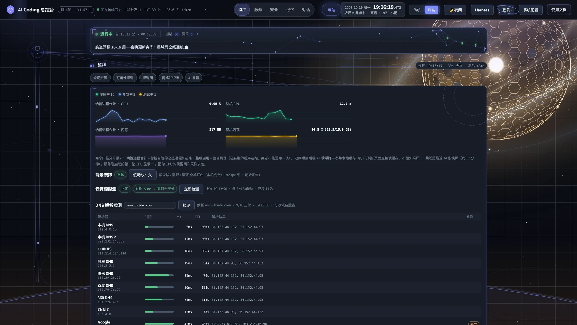Select the 探测面 sub-tab

(x=148, y=78)
